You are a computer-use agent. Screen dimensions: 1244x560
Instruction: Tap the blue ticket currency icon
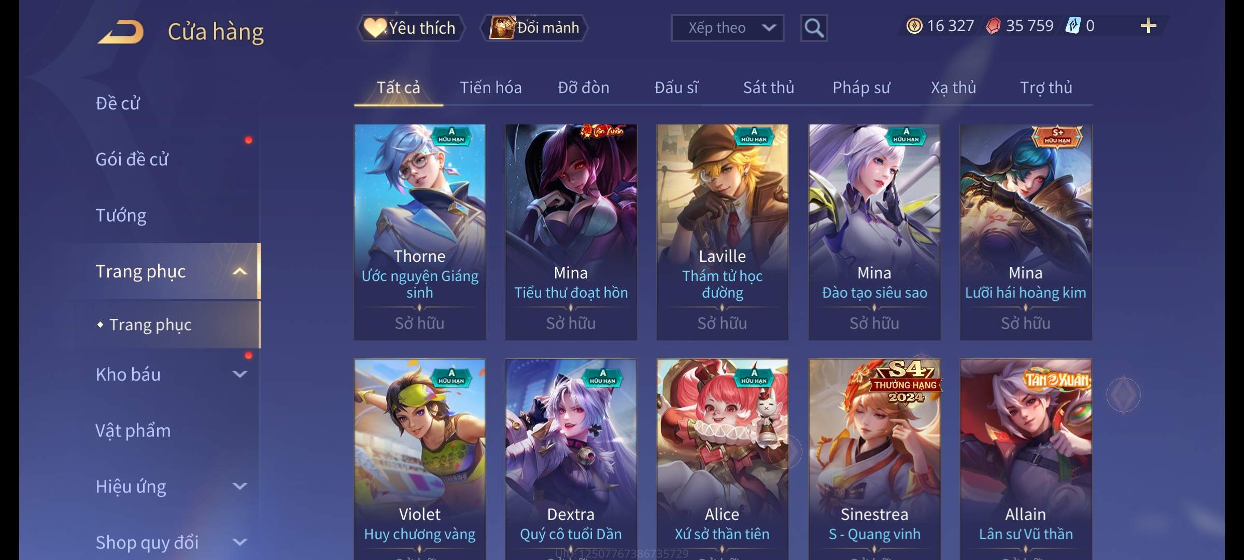click(x=1072, y=26)
